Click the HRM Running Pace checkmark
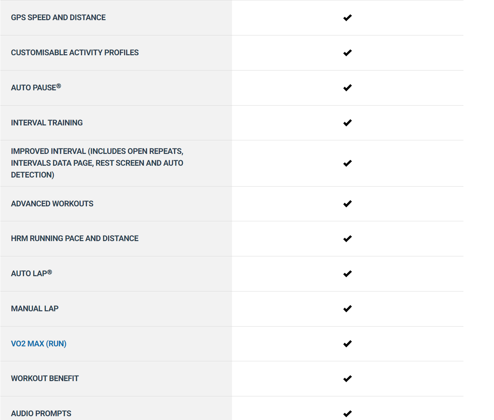 click(347, 239)
